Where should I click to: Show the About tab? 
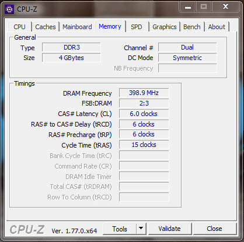[x=217, y=27]
